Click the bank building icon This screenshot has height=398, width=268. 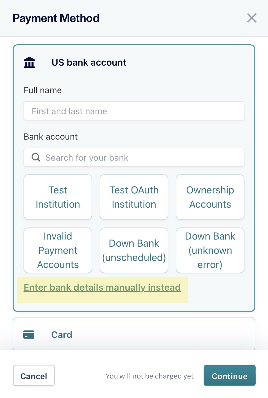29,62
